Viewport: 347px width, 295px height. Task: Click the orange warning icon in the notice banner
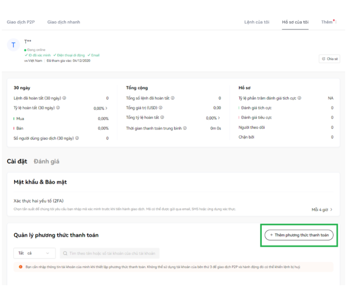pyautogui.click(x=20, y=267)
